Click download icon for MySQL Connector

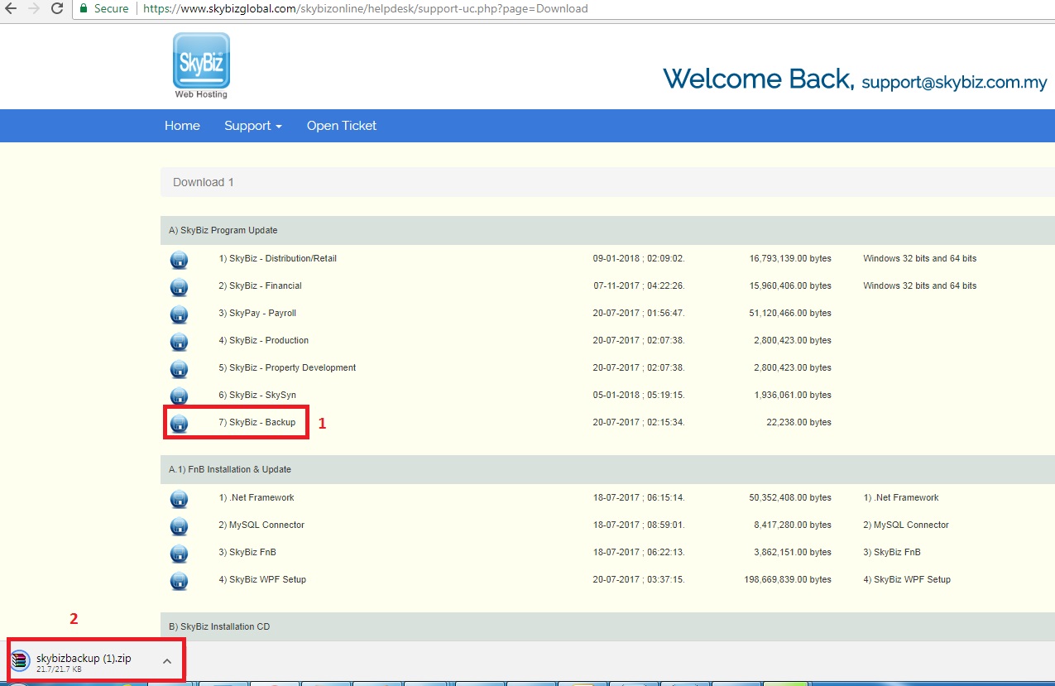click(x=179, y=526)
